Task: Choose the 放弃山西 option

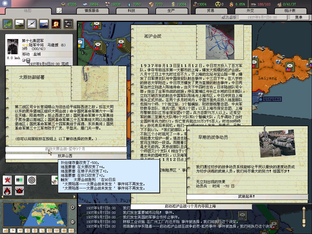Action: (66, 156)
